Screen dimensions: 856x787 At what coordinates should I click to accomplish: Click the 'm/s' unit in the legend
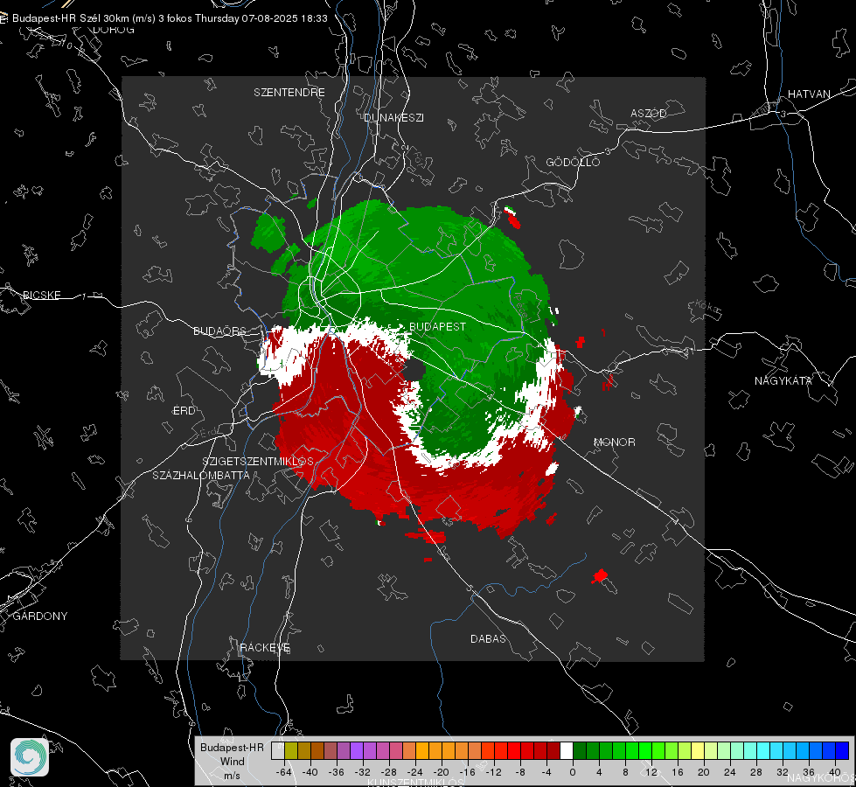click(232, 776)
